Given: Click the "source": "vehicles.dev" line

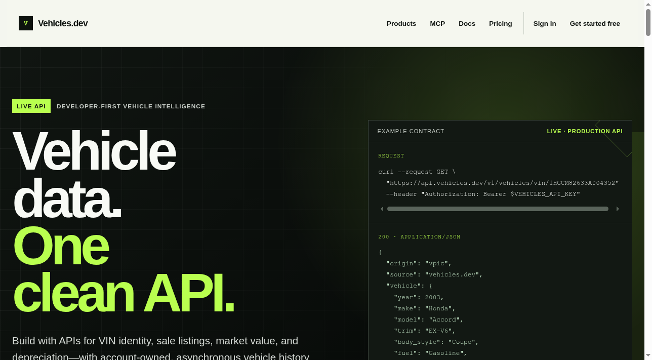Looking at the screenshot, I should point(434,274).
